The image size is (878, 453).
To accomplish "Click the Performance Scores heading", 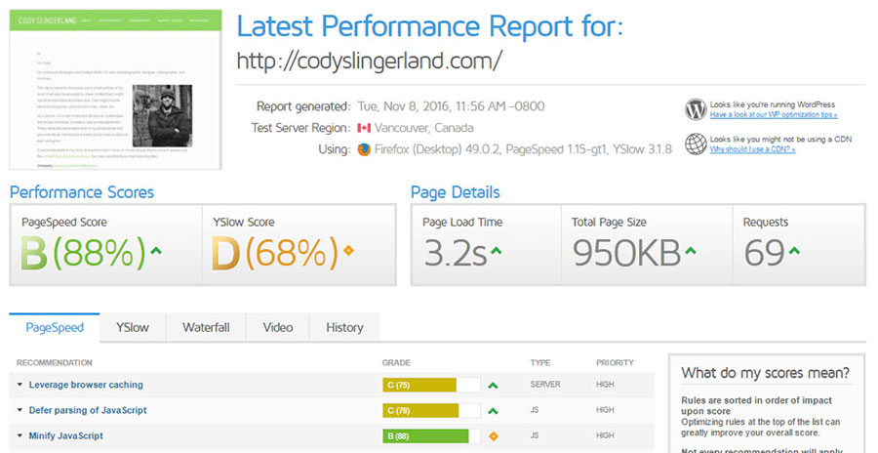I will (x=82, y=192).
